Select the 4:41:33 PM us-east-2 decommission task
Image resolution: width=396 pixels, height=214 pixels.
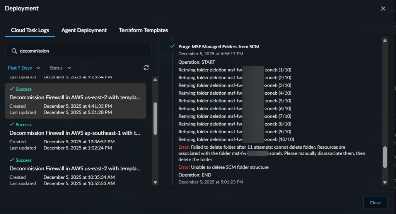[x=75, y=101]
